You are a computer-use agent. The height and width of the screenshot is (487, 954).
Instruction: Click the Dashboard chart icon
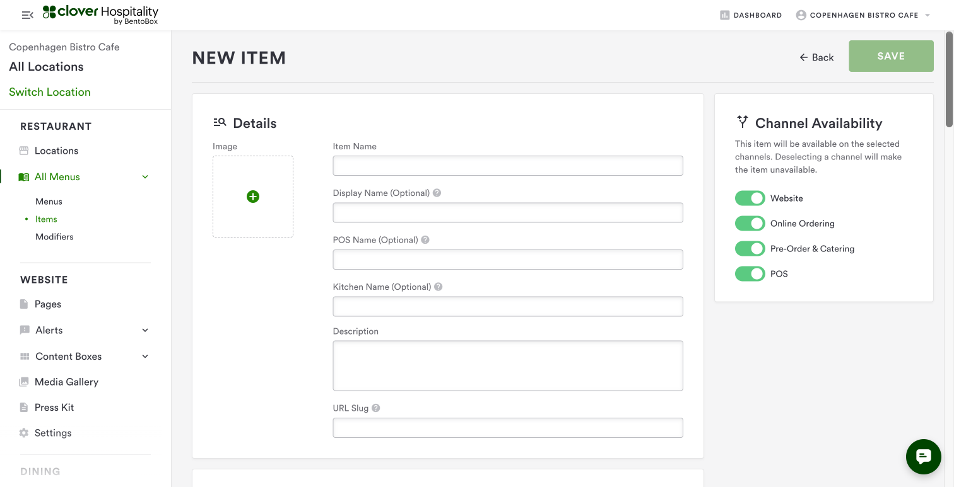click(x=725, y=15)
